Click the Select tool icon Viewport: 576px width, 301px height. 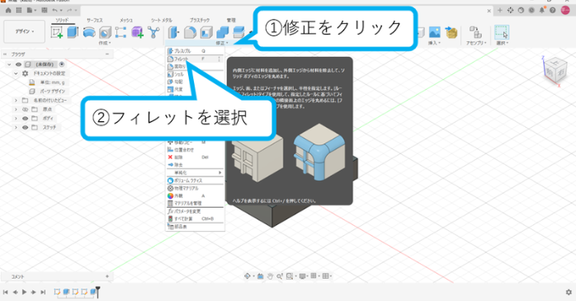coord(502,32)
